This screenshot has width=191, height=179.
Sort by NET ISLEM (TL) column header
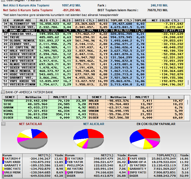pos(165,20)
